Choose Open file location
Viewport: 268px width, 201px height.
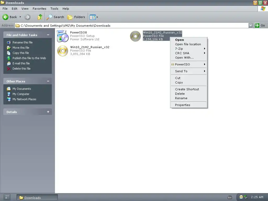(189, 44)
